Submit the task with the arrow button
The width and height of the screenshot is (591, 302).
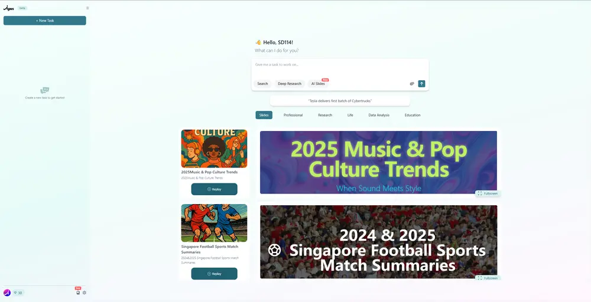pos(422,84)
